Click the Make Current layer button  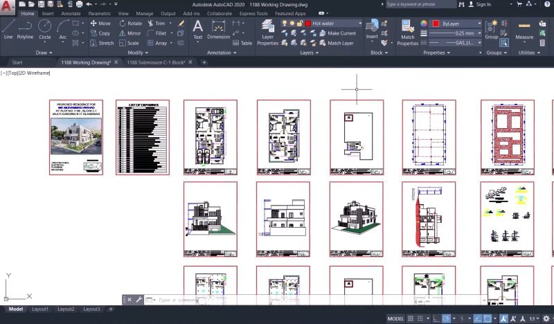[338, 33]
